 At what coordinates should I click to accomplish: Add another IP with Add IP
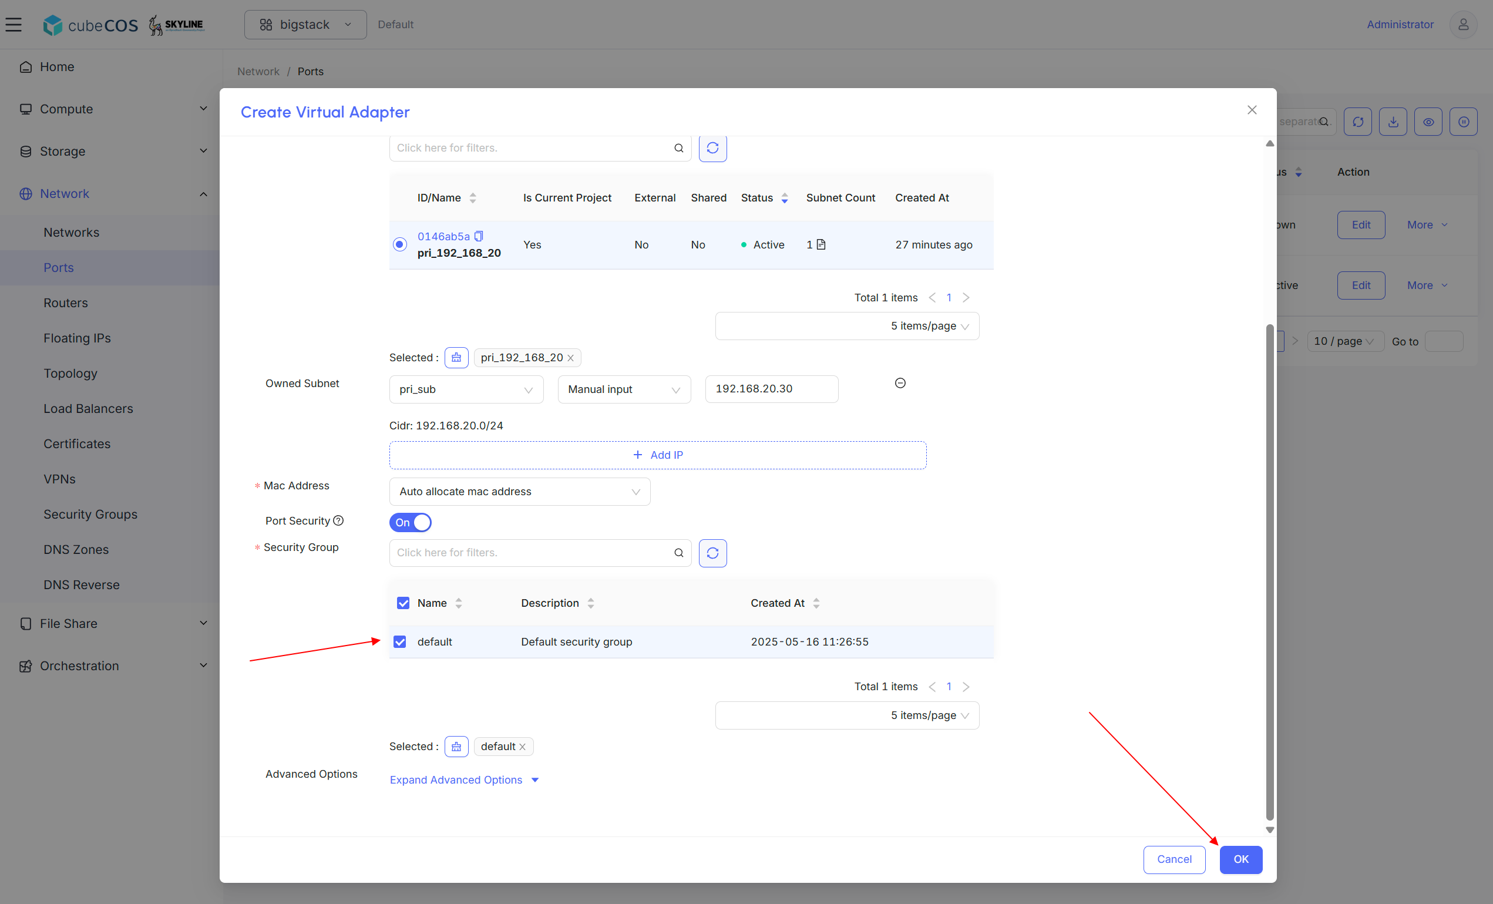pyautogui.click(x=657, y=455)
